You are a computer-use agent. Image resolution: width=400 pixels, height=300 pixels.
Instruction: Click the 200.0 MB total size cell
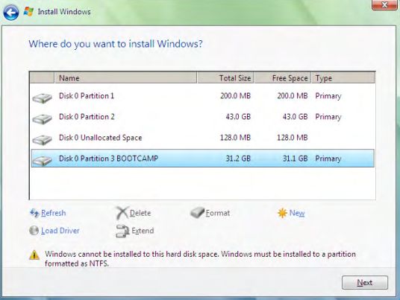236,96
